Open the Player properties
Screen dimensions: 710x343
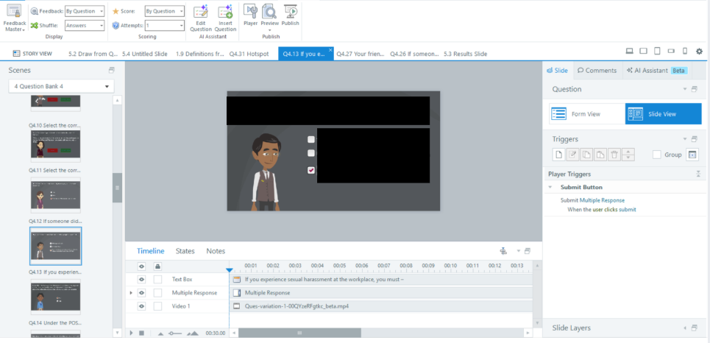coord(250,15)
